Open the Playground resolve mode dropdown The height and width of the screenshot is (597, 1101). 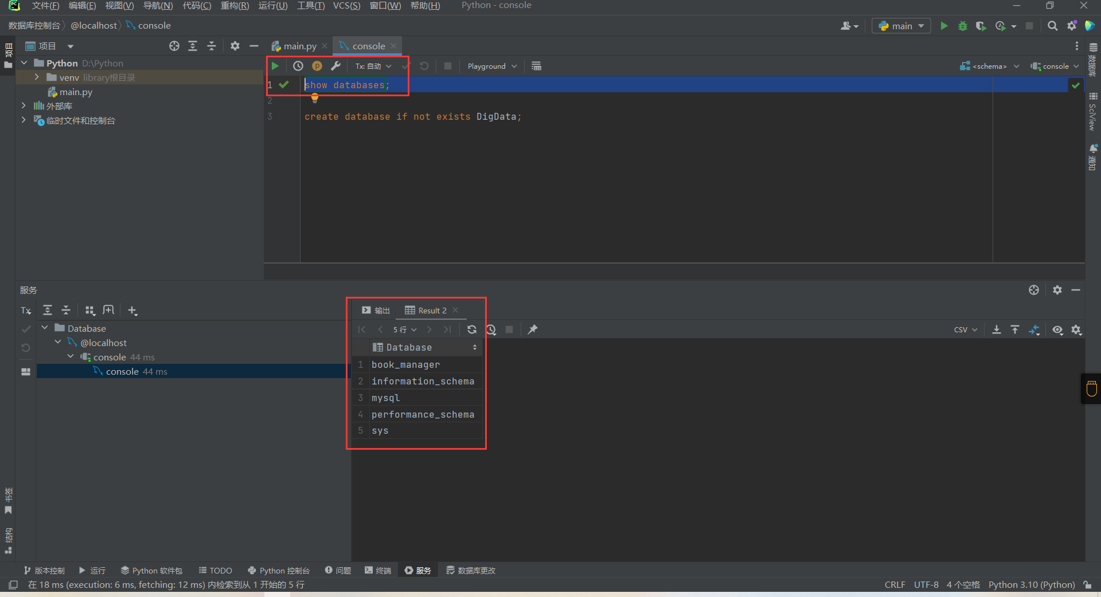coord(492,66)
